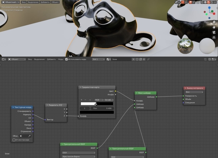The height and width of the screenshot is (158, 218).
Task: Unlink the Snow material with X icon
Action: click(x=144, y=59)
